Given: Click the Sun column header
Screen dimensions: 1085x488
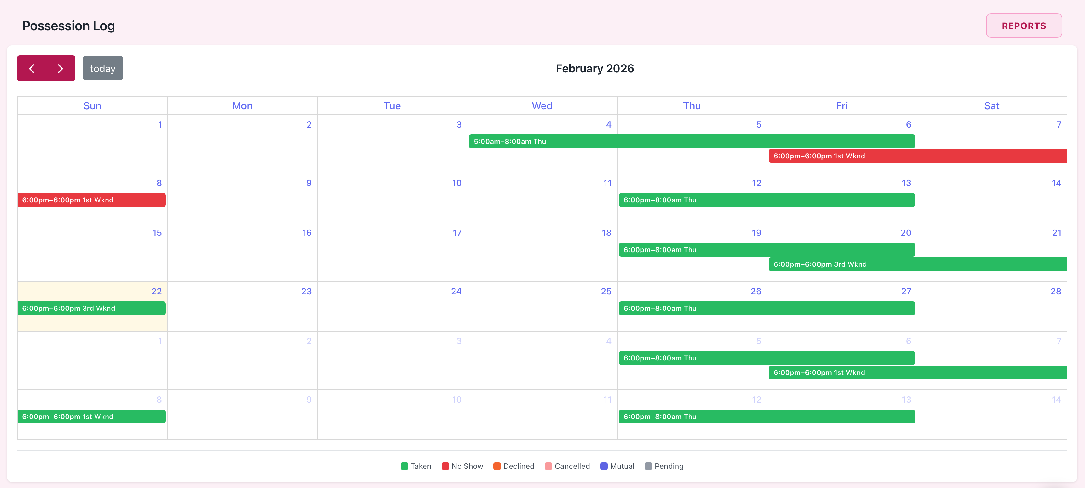Looking at the screenshot, I should click(92, 105).
